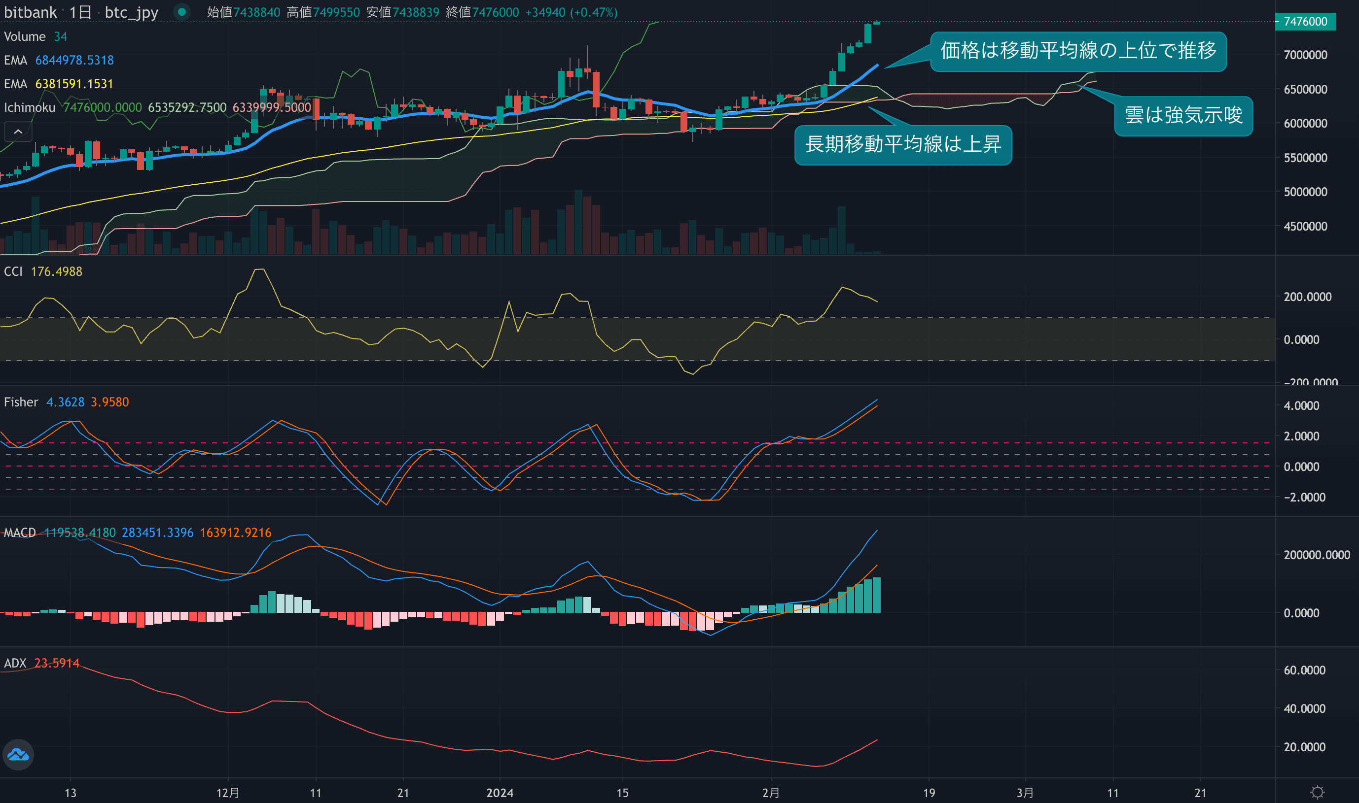Viewport: 1359px width, 803px height.
Task: Collapse the indicator legend chevron button
Action: (x=18, y=132)
